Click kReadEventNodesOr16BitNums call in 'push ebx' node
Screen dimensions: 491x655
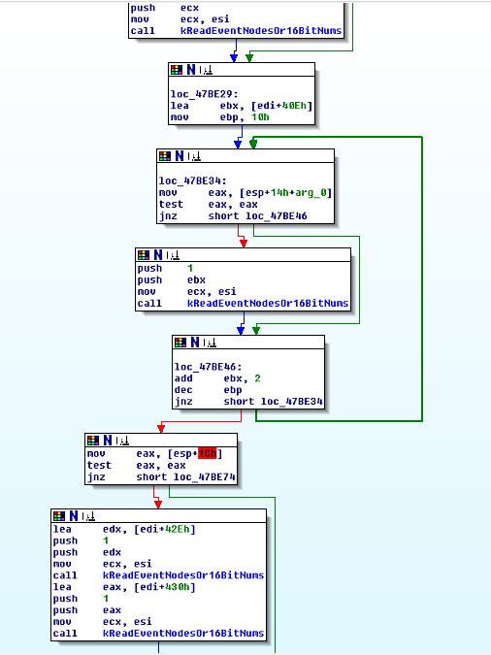pyautogui.click(x=268, y=304)
